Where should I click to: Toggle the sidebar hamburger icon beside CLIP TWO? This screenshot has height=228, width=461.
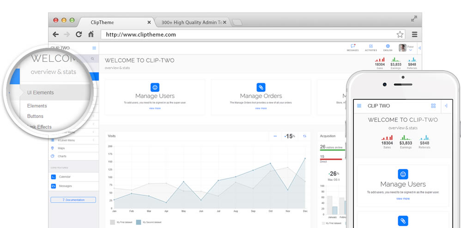[x=94, y=48]
